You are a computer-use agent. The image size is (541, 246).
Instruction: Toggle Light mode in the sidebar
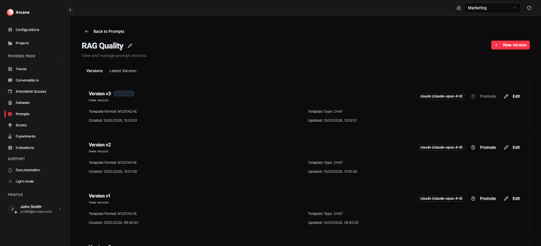click(x=24, y=181)
